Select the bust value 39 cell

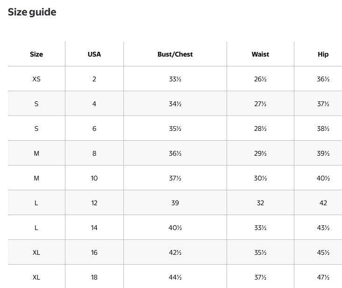[175, 203]
